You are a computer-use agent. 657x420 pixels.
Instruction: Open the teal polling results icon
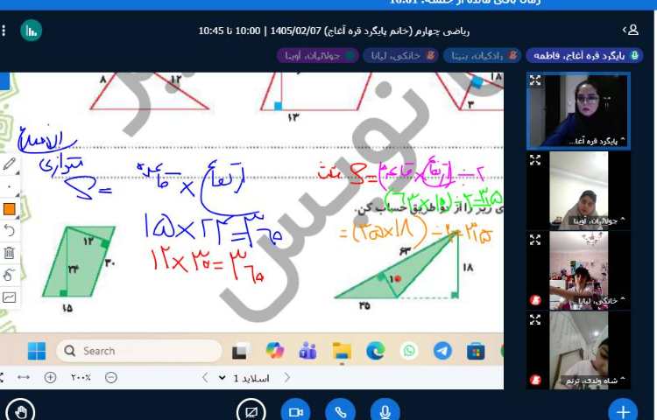(31, 31)
